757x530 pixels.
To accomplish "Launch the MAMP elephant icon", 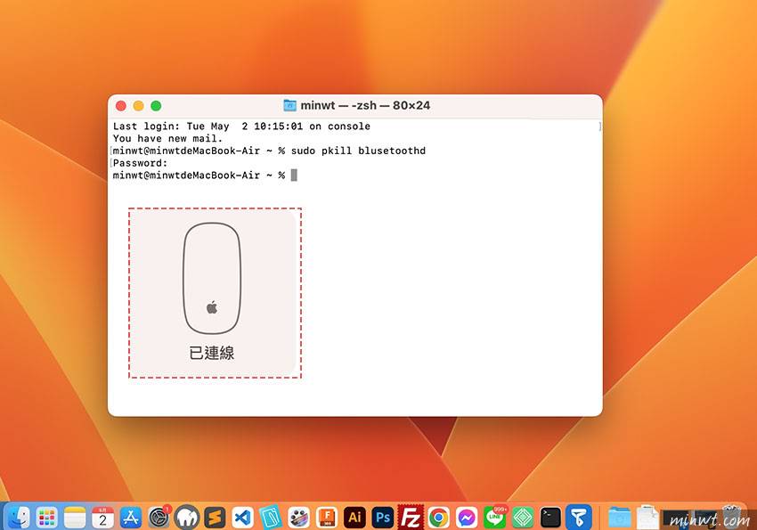I will point(187,518).
